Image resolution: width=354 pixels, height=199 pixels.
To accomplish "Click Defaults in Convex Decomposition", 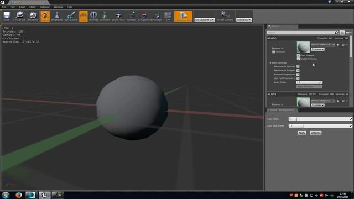I will tap(316, 133).
